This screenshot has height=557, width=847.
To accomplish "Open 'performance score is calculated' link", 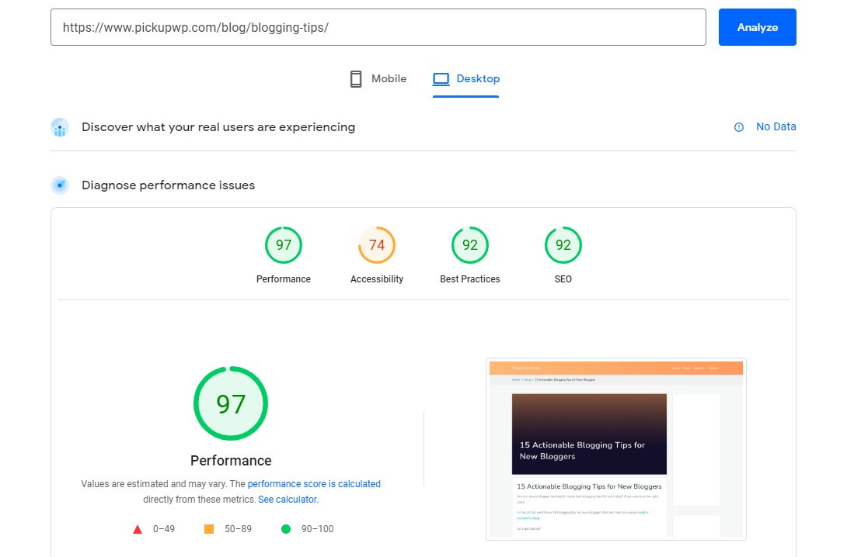I will point(314,483).
